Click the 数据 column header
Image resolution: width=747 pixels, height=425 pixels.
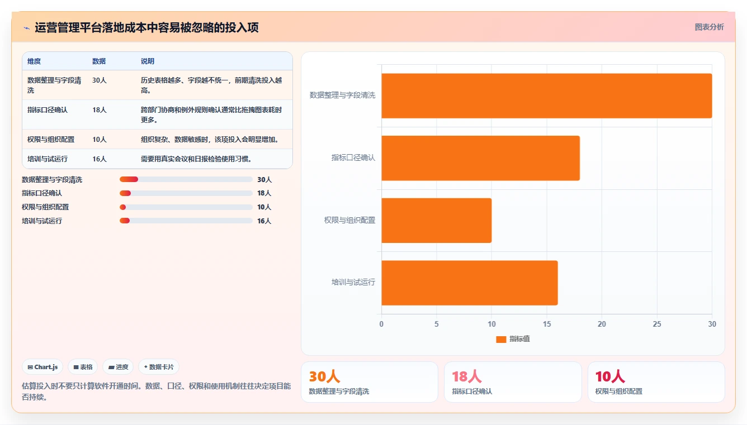click(x=99, y=61)
